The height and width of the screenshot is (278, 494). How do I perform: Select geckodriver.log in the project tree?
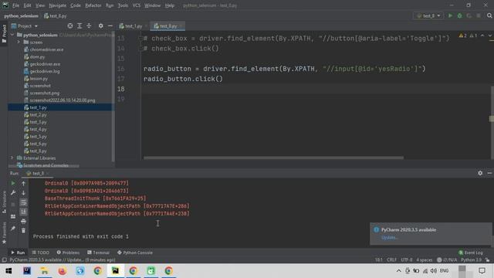coord(45,71)
